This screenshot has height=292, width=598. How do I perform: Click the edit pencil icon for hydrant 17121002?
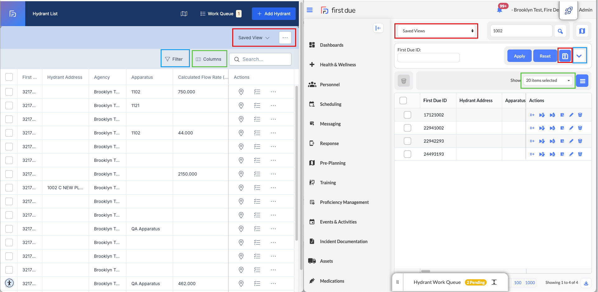pyautogui.click(x=571, y=115)
